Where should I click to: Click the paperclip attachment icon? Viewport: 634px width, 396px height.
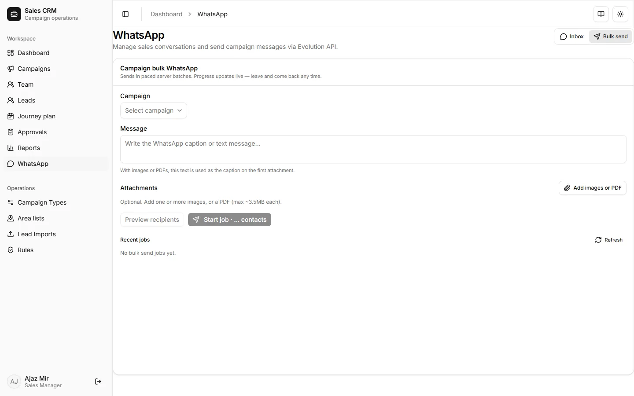point(567,188)
